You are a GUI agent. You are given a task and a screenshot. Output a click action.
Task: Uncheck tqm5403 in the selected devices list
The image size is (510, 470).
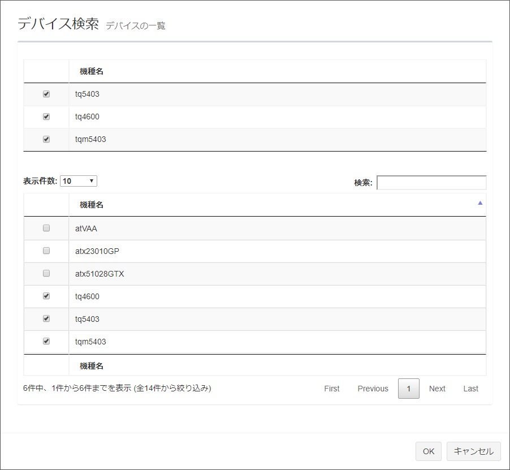(x=46, y=139)
